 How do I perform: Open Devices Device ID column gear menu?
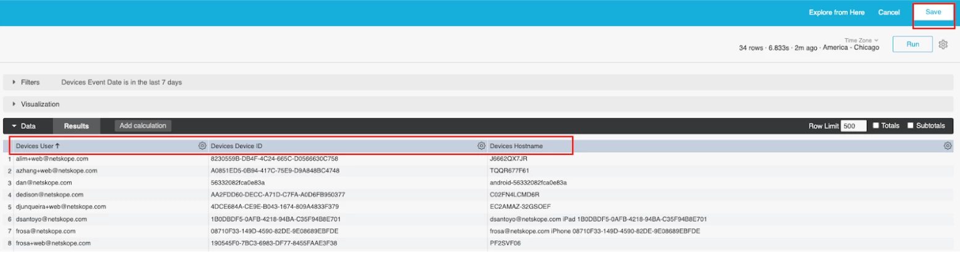(482, 146)
